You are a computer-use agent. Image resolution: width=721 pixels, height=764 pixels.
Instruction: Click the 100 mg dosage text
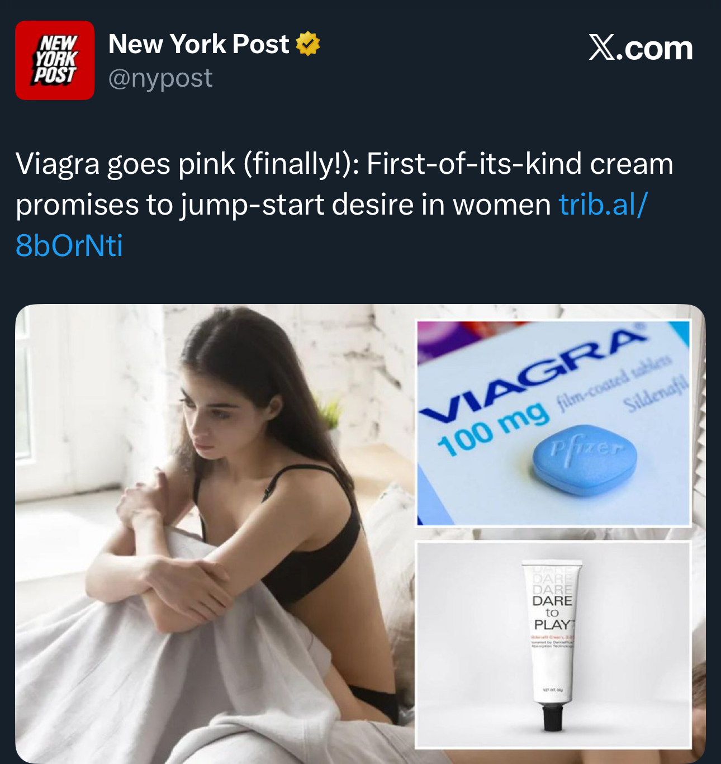pyautogui.click(x=493, y=430)
